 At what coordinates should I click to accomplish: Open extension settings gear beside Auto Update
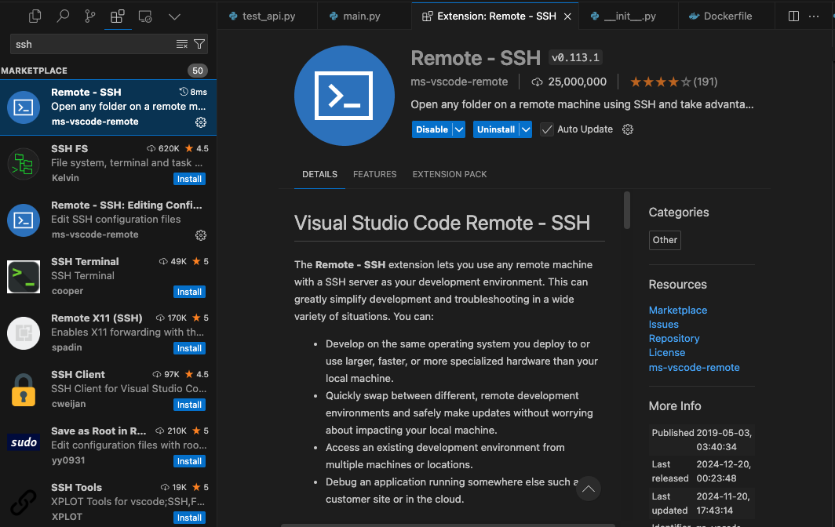click(628, 129)
